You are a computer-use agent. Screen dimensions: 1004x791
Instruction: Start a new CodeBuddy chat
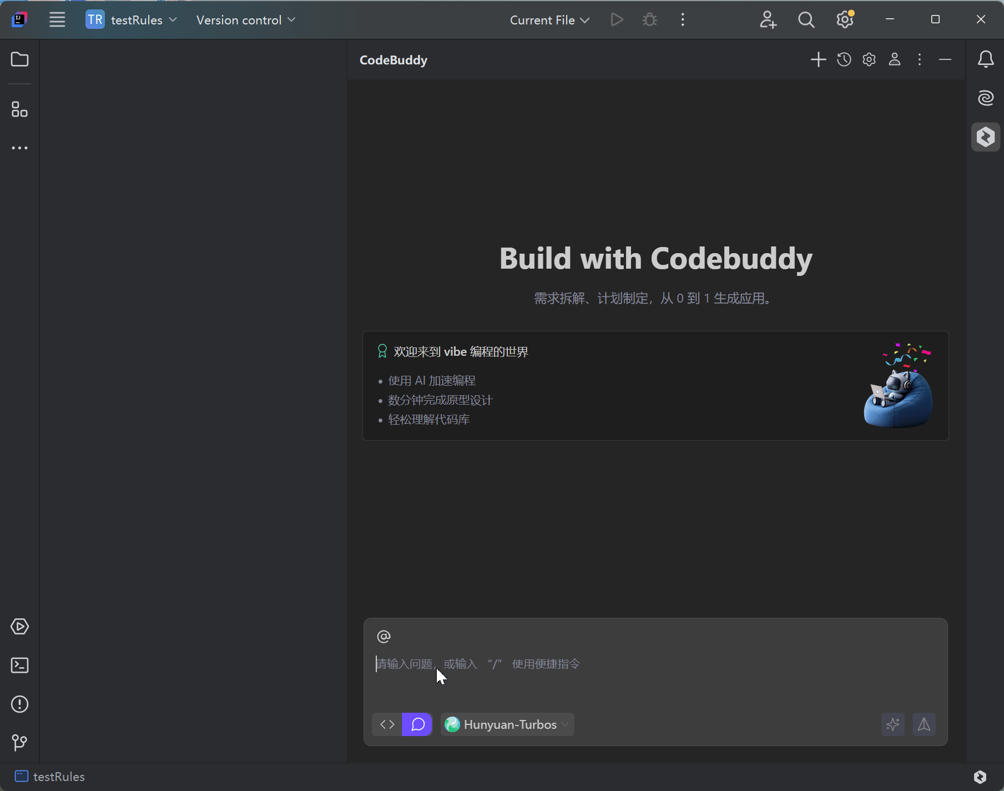[818, 59]
